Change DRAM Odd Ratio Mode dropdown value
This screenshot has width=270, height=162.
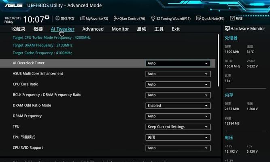(x=178, y=106)
